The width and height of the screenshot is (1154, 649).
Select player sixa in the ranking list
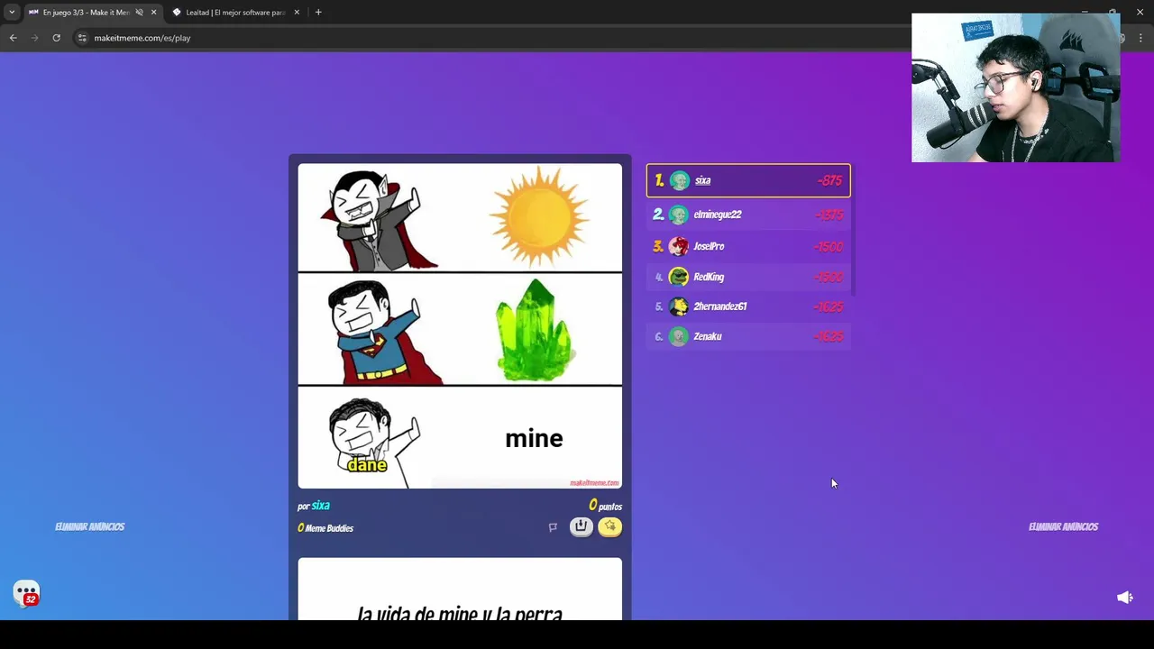coord(748,180)
